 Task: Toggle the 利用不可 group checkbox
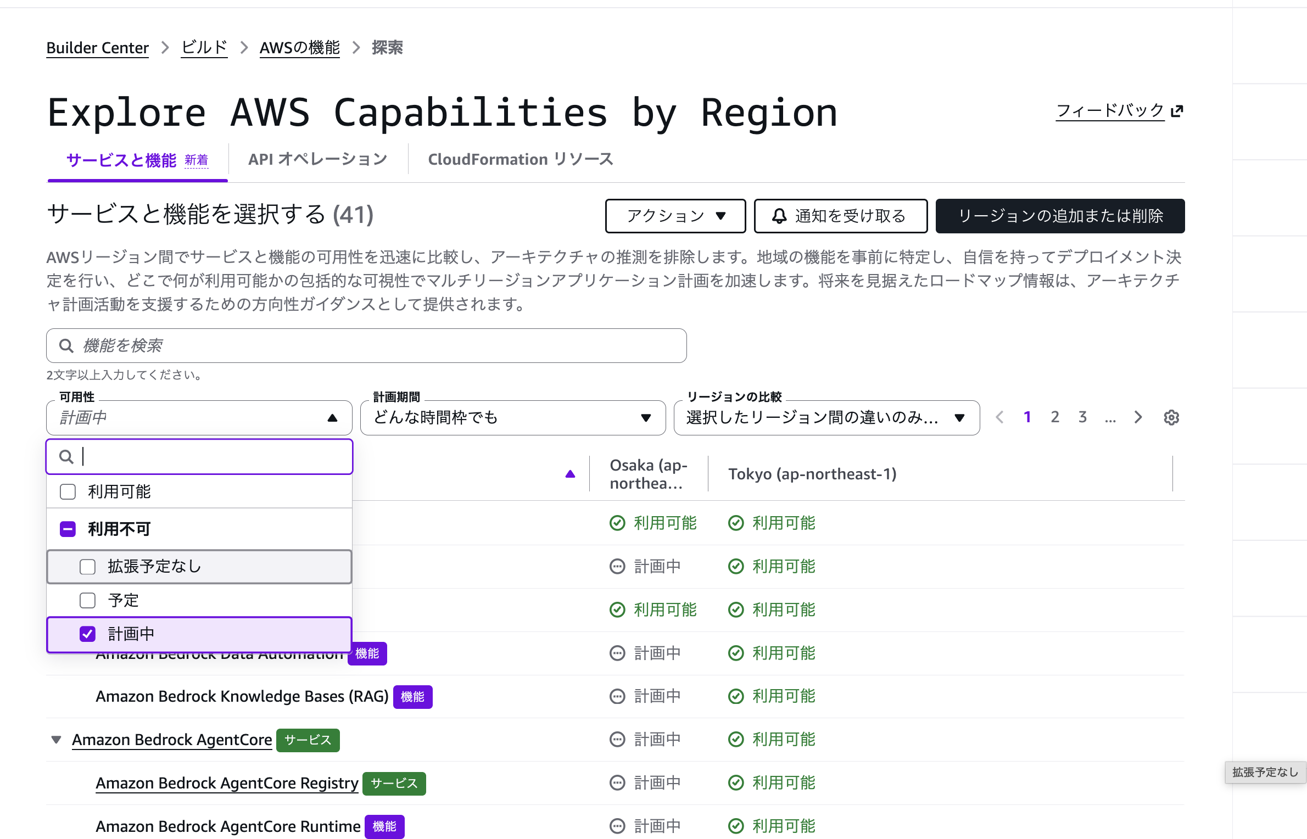tap(68, 529)
